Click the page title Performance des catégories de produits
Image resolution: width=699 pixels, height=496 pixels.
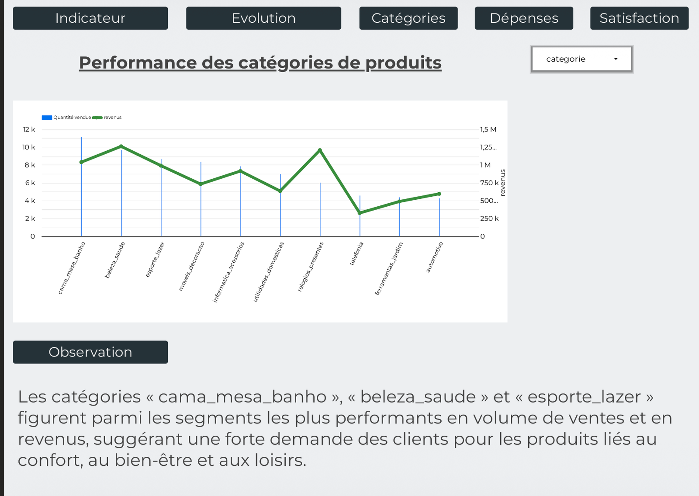pyautogui.click(x=260, y=63)
